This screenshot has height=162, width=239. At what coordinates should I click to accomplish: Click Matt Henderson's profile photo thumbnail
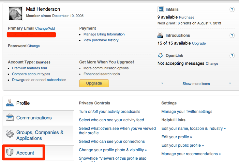click(x=15, y=14)
